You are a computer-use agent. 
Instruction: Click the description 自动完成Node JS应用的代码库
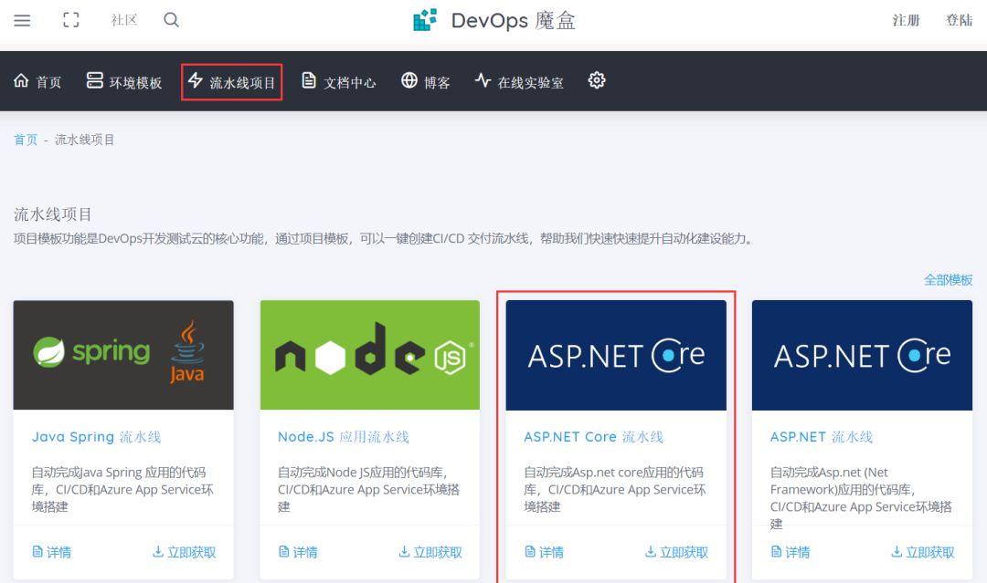pyautogui.click(x=369, y=489)
